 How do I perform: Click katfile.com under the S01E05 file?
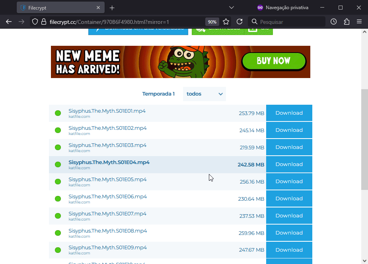pyautogui.click(x=79, y=185)
